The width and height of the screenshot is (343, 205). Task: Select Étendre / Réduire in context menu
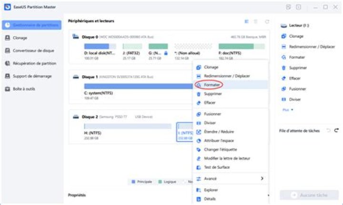(x=230, y=132)
